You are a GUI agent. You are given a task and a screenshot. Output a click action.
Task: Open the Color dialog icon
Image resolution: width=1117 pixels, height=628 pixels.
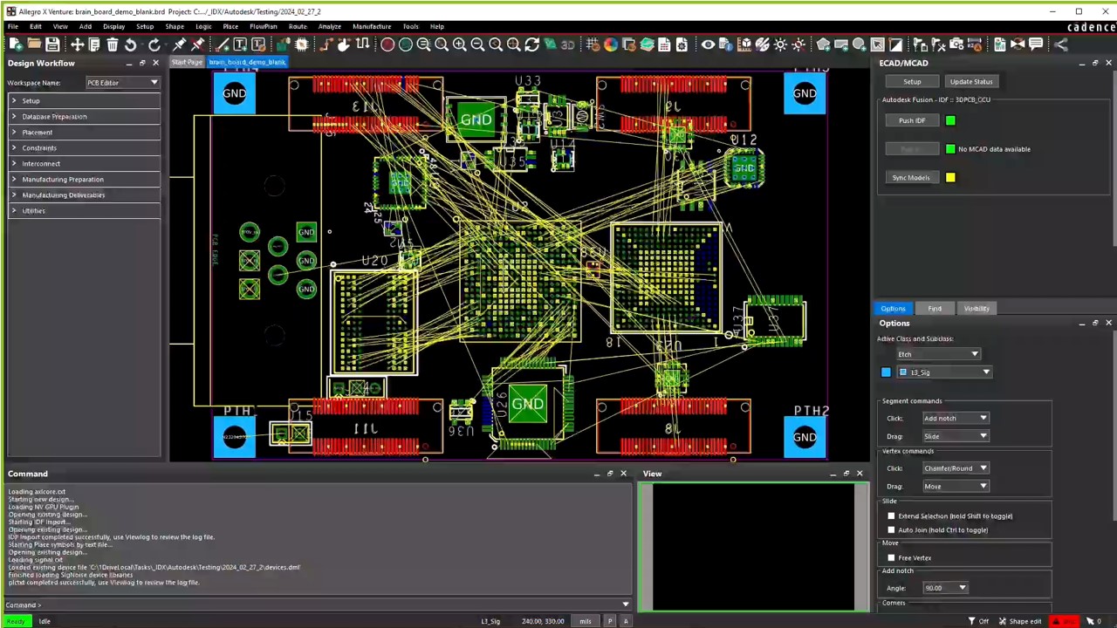[x=612, y=44]
